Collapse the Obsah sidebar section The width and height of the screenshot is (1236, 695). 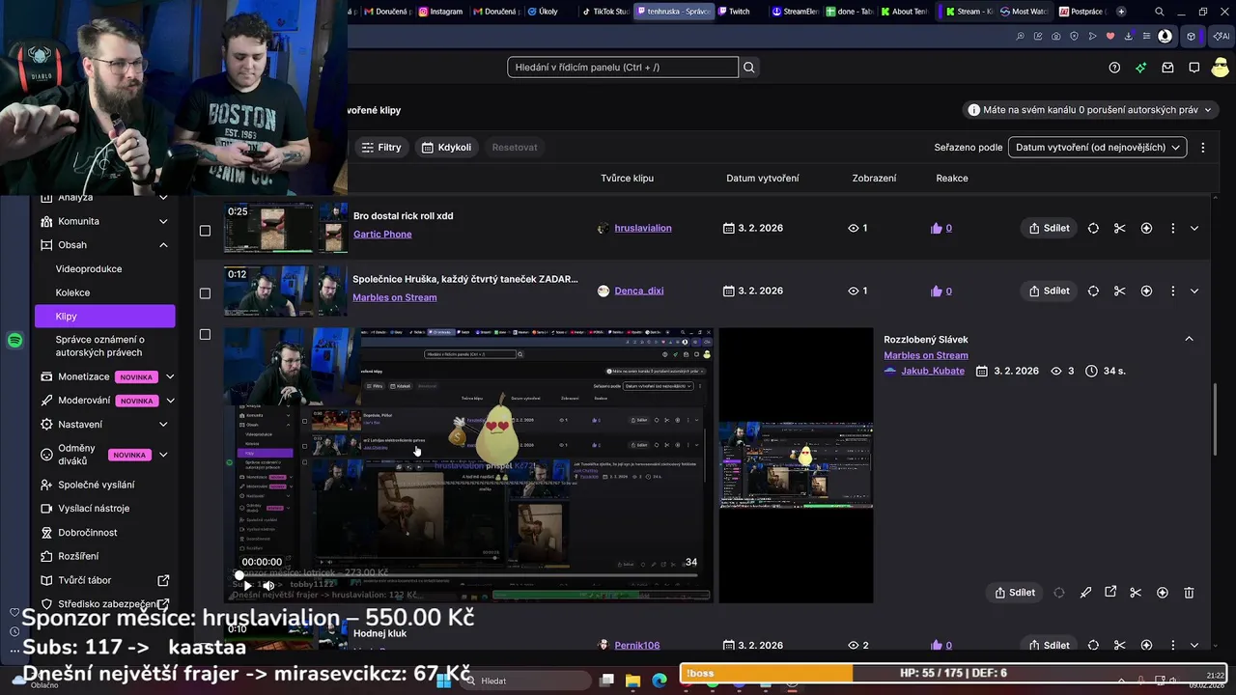[x=163, y=245]
